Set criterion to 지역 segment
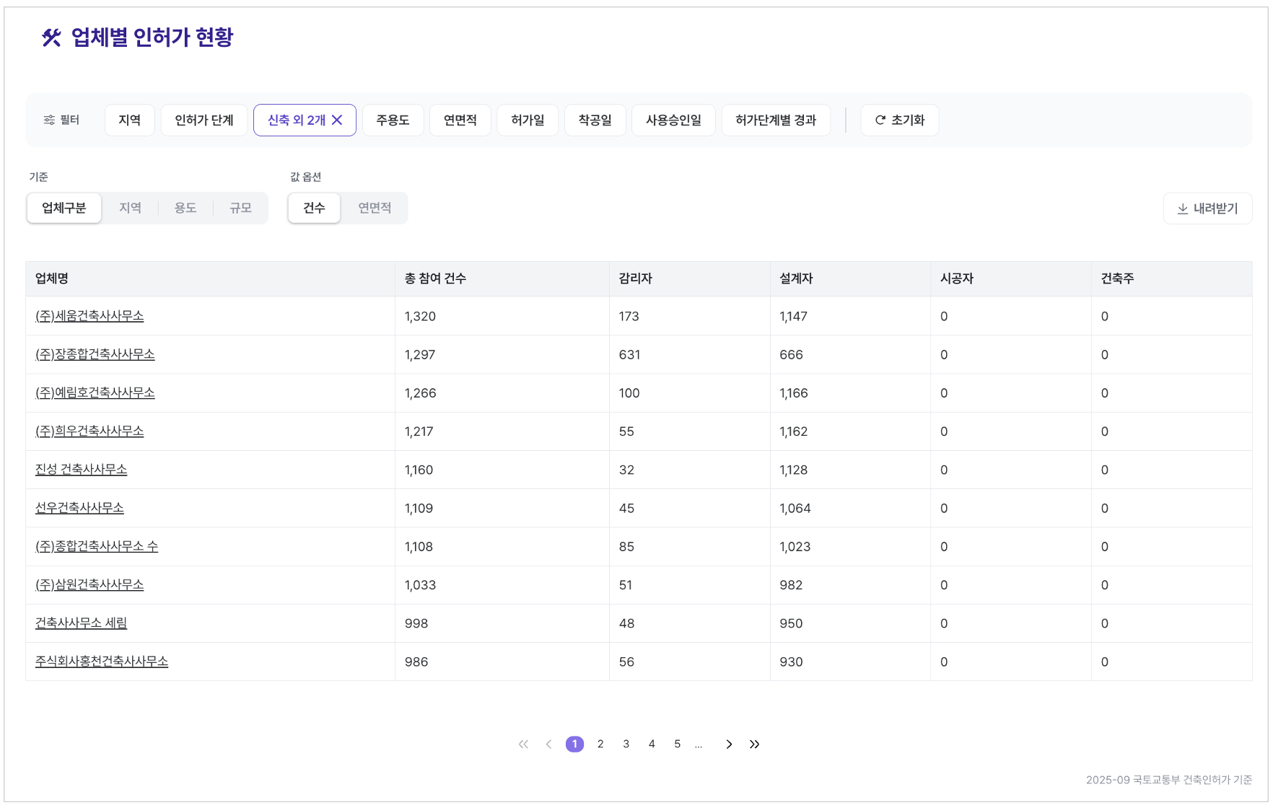 (x=130, y=208)
